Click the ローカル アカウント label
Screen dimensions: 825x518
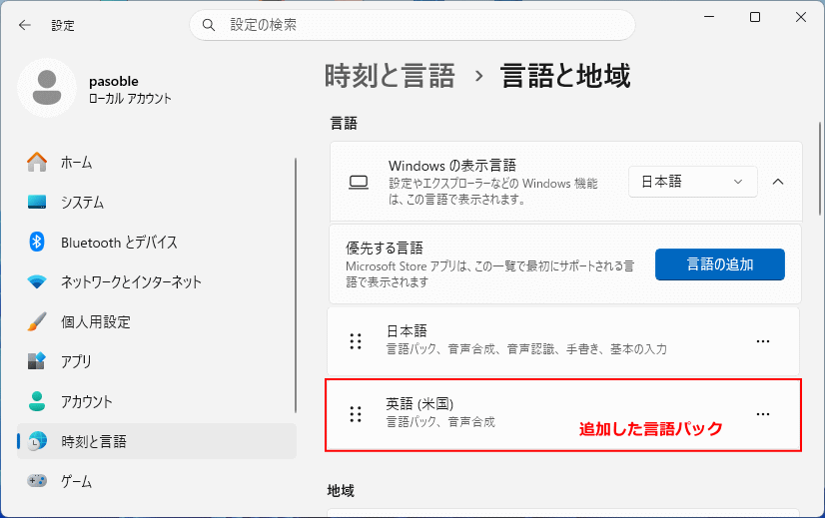point(130,99)
